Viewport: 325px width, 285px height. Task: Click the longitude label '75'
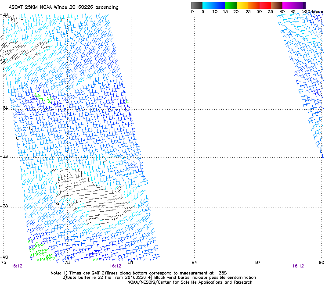pyautogui.click(x=4, y=263)
